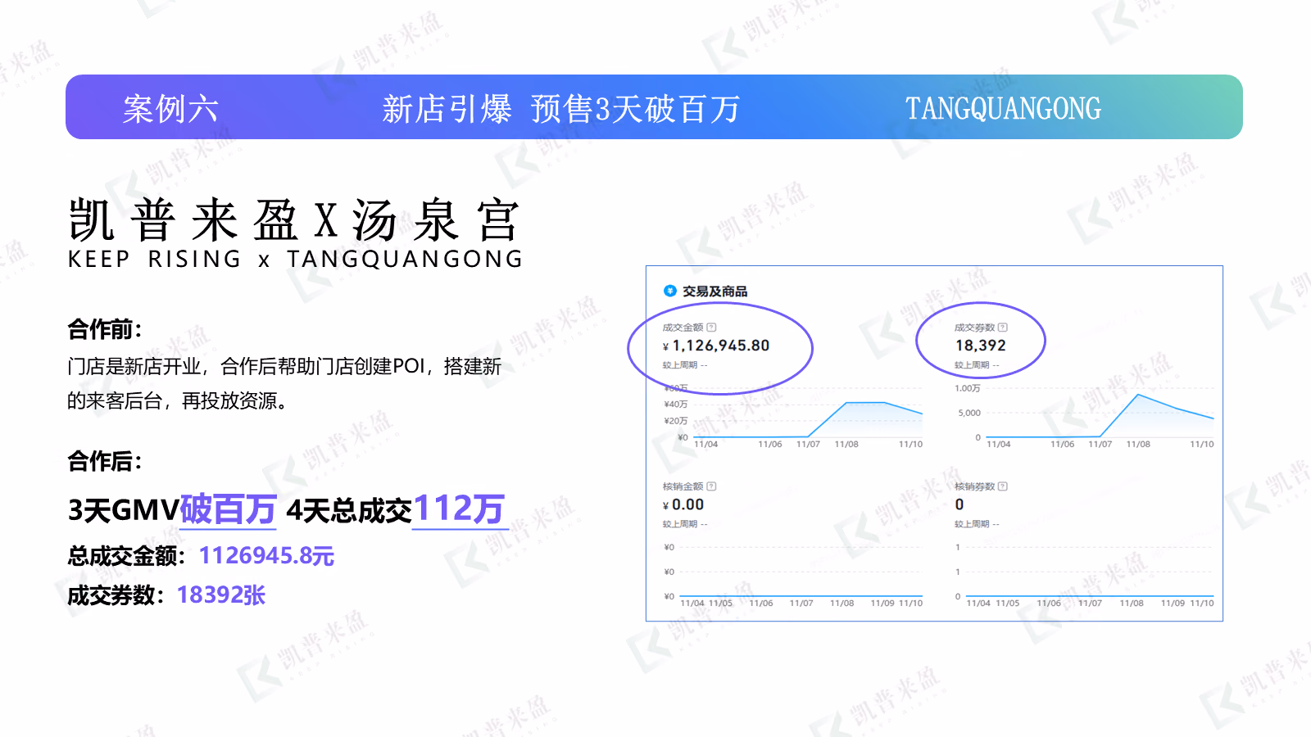1311x737 pixels.
Task: Click the help icon next to 核销金额
Action: (x=711, y=486)
